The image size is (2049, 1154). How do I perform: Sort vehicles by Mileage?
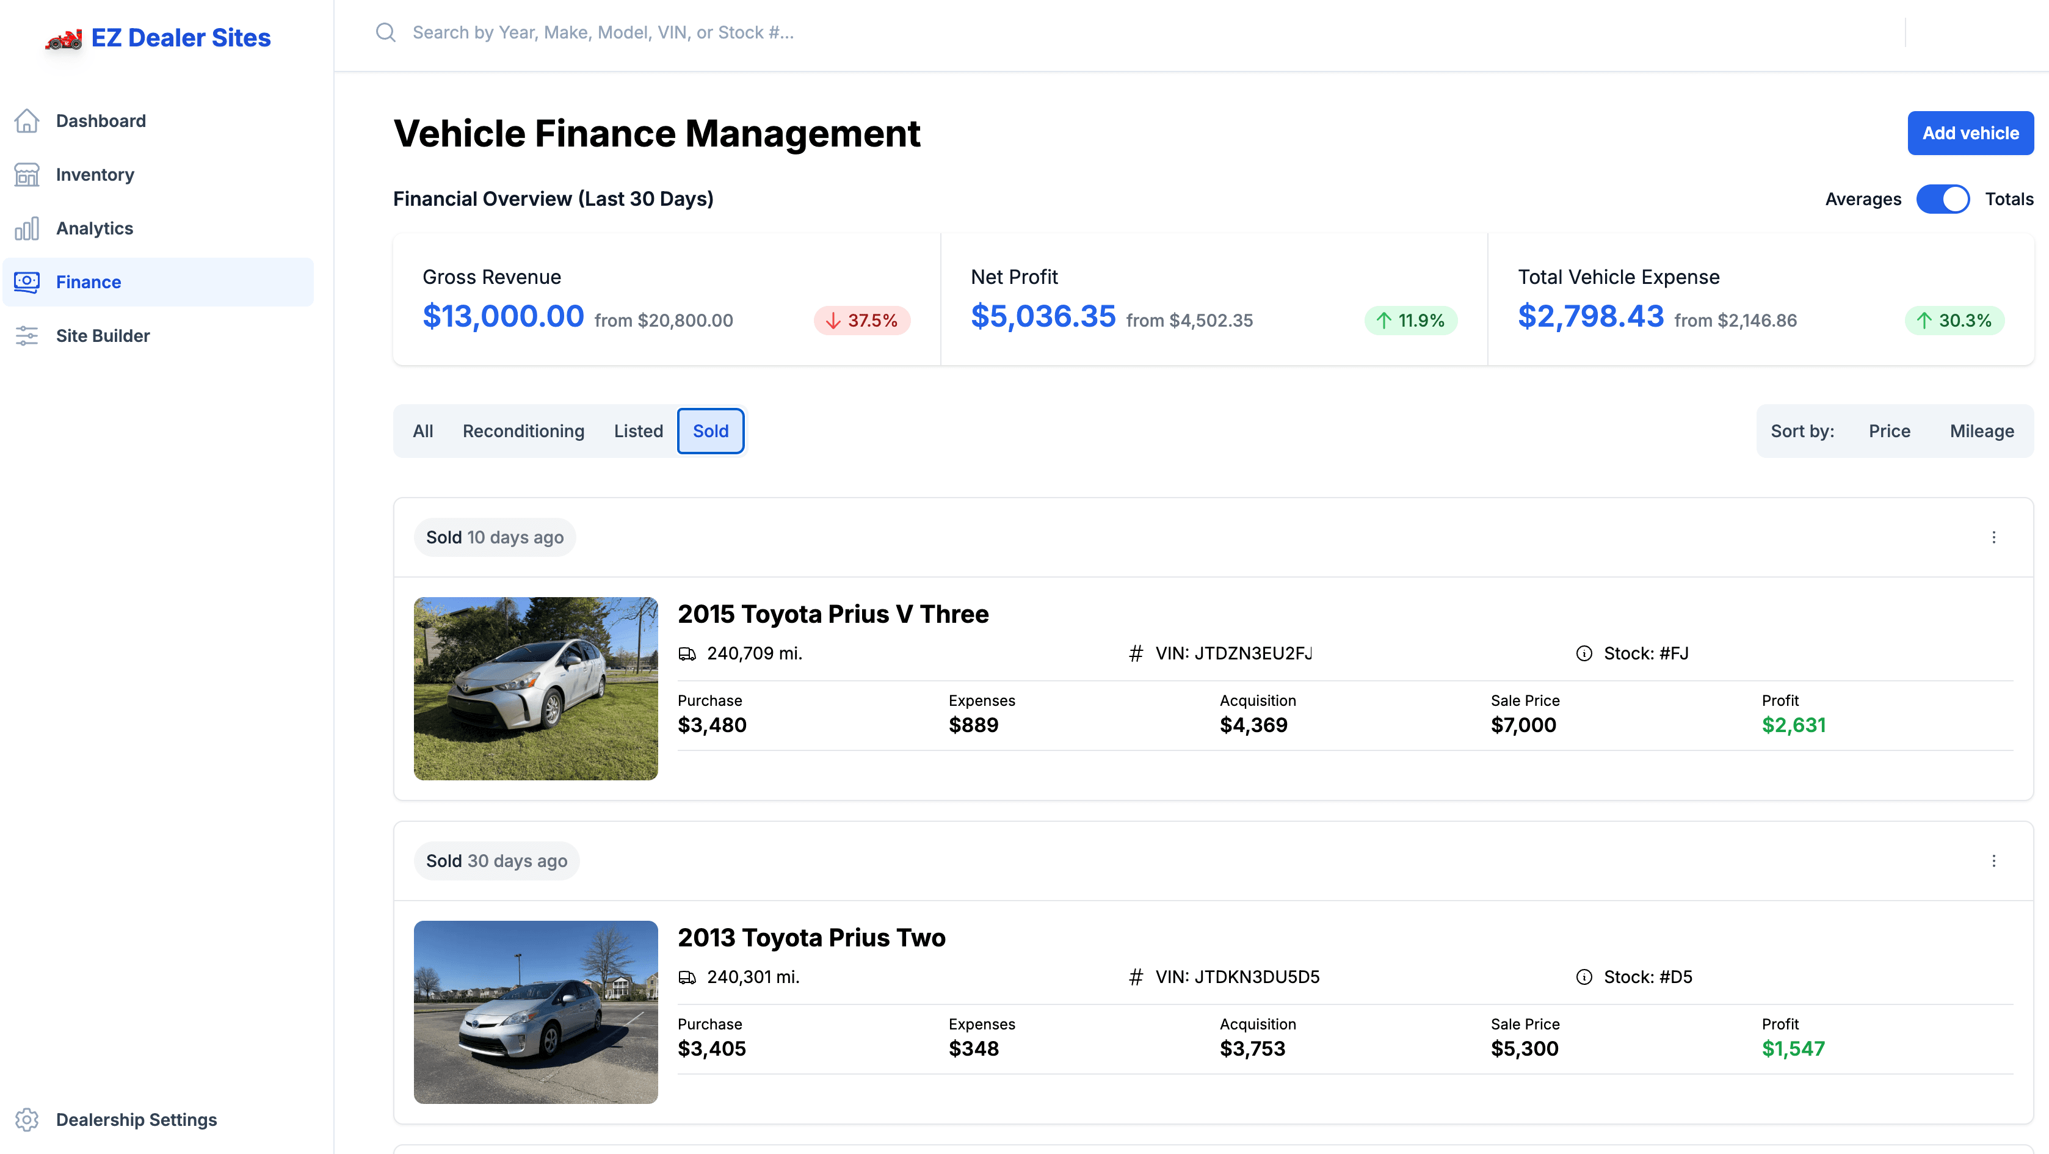(1981, 430)
